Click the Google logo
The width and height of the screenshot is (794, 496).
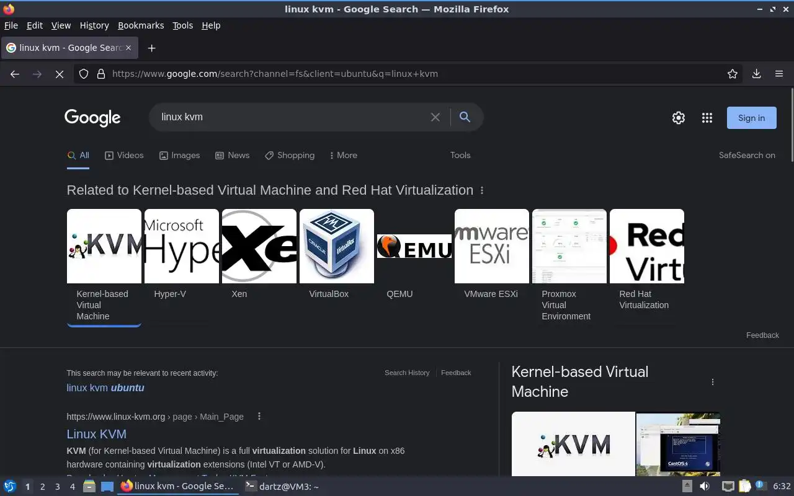92,118
